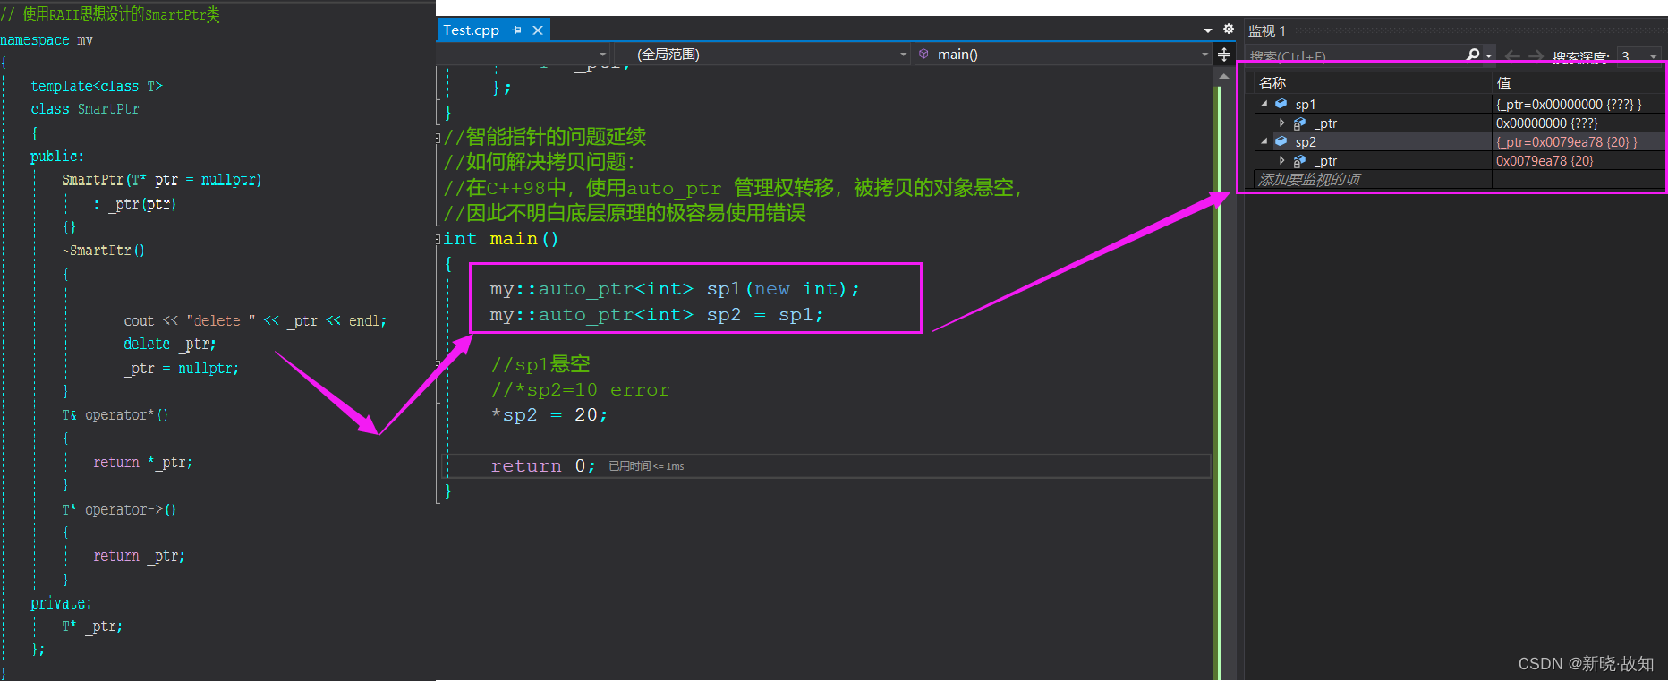Click the sp1(new int) declaration line

coord(675,289)
